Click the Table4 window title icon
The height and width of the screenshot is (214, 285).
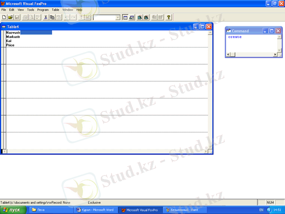(x=4, y=27)
